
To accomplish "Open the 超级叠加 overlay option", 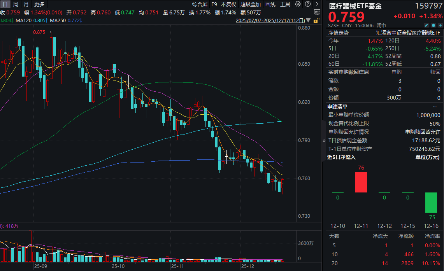I will (x=250, y=4).
